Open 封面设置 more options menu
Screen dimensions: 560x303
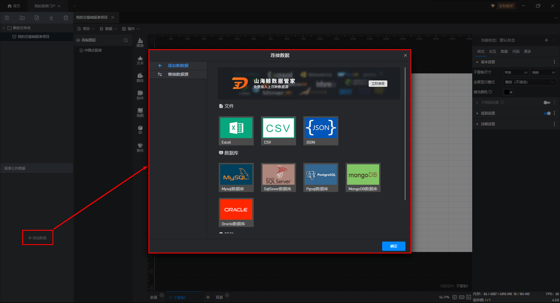click(x=554, y=124)
